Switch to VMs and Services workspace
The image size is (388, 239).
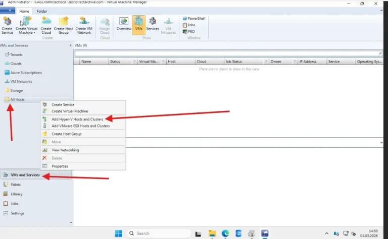tap(36, 175)
